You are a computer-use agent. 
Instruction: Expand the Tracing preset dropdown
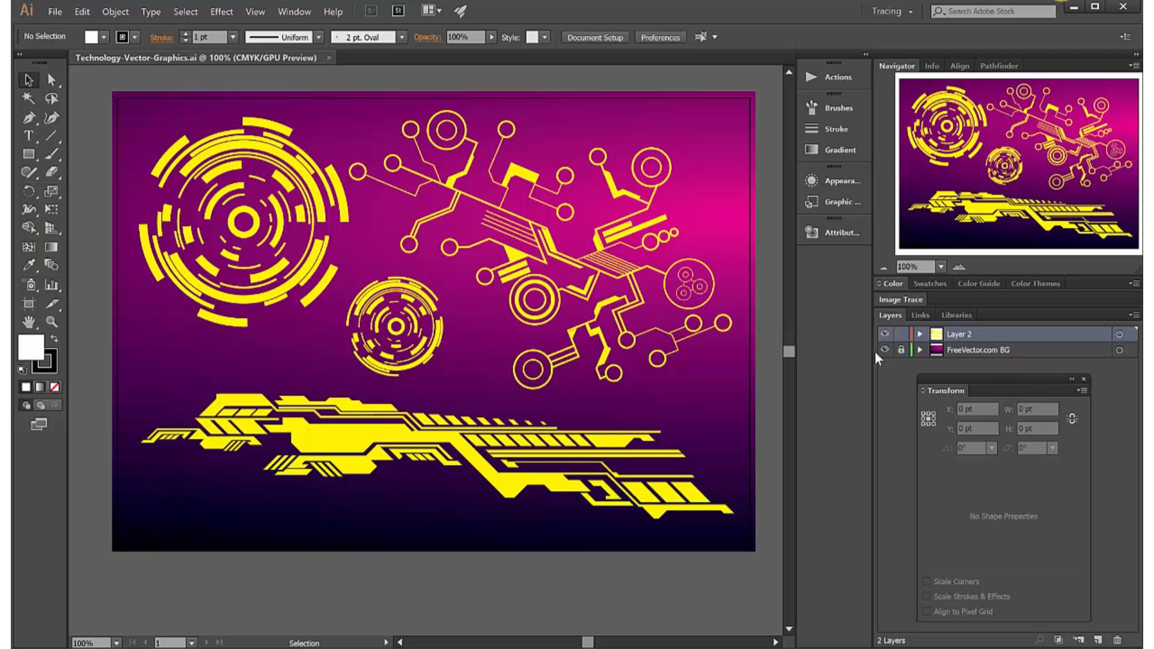(910, 11)
